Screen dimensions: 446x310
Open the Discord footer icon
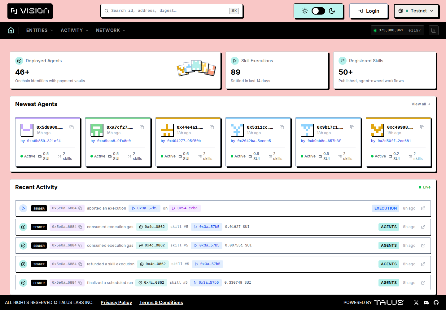426,303
